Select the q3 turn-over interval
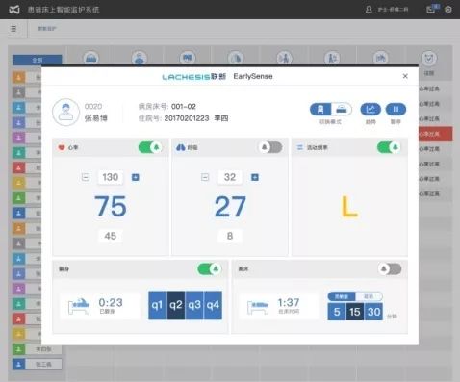460x382 pixels. (194, 305)
